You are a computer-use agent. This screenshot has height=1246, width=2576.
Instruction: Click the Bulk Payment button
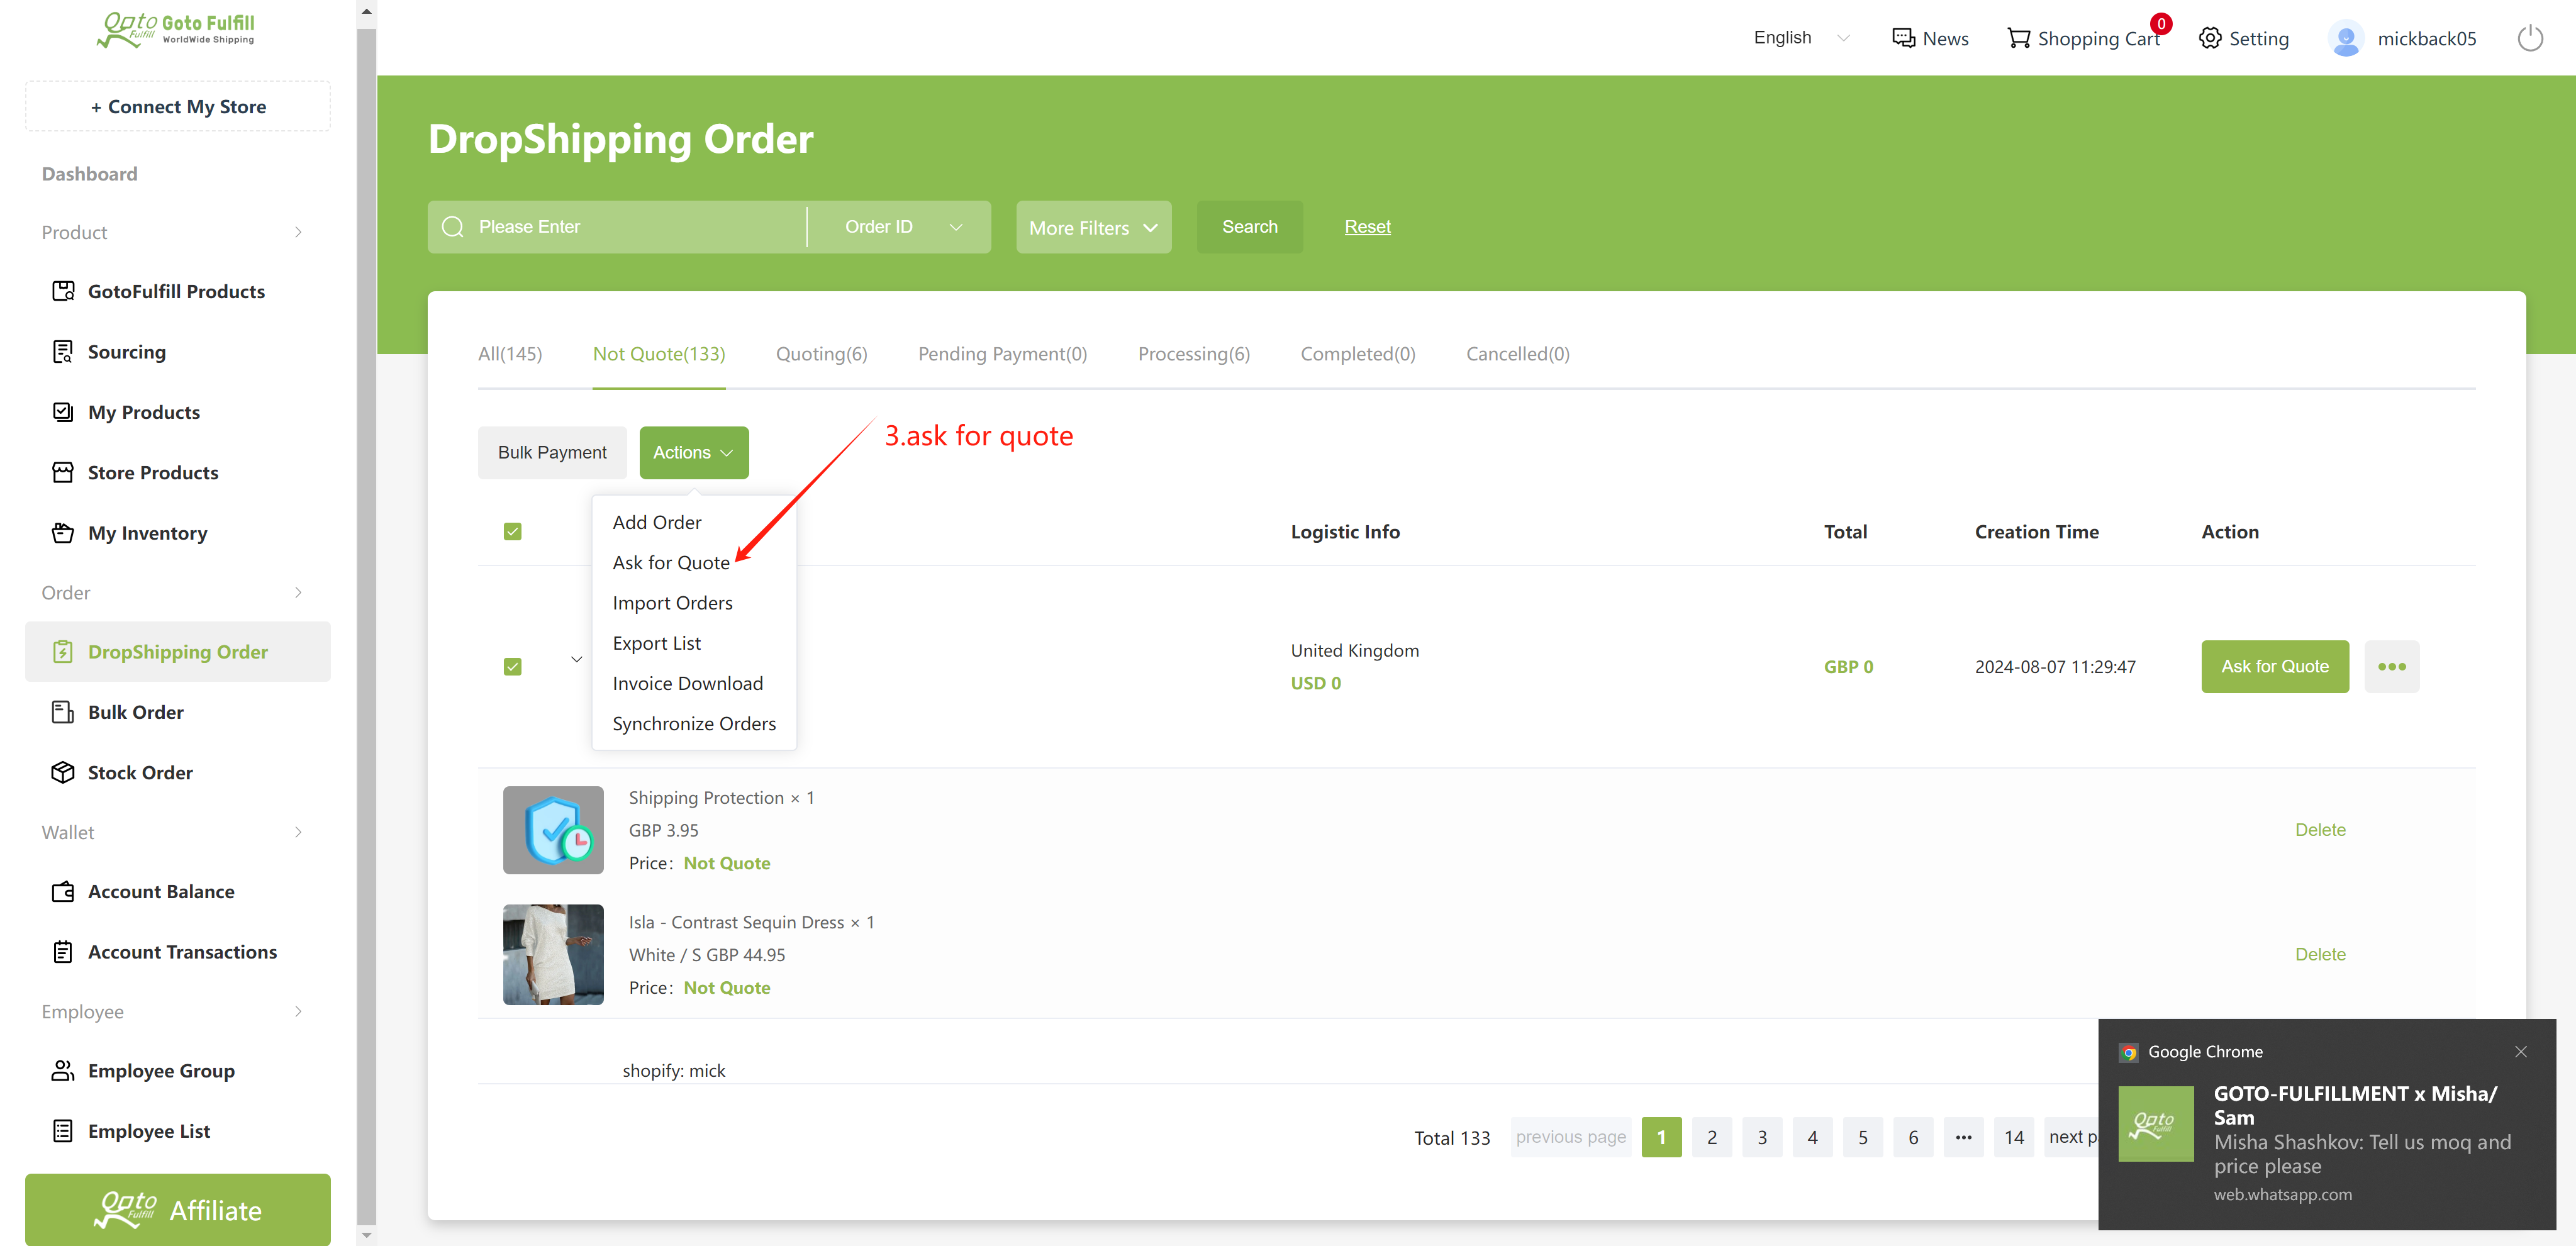(552, 452)
